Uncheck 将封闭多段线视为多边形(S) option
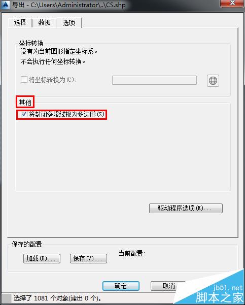The height and width of the screenshot is (305, 245). [x=24, y=114]
